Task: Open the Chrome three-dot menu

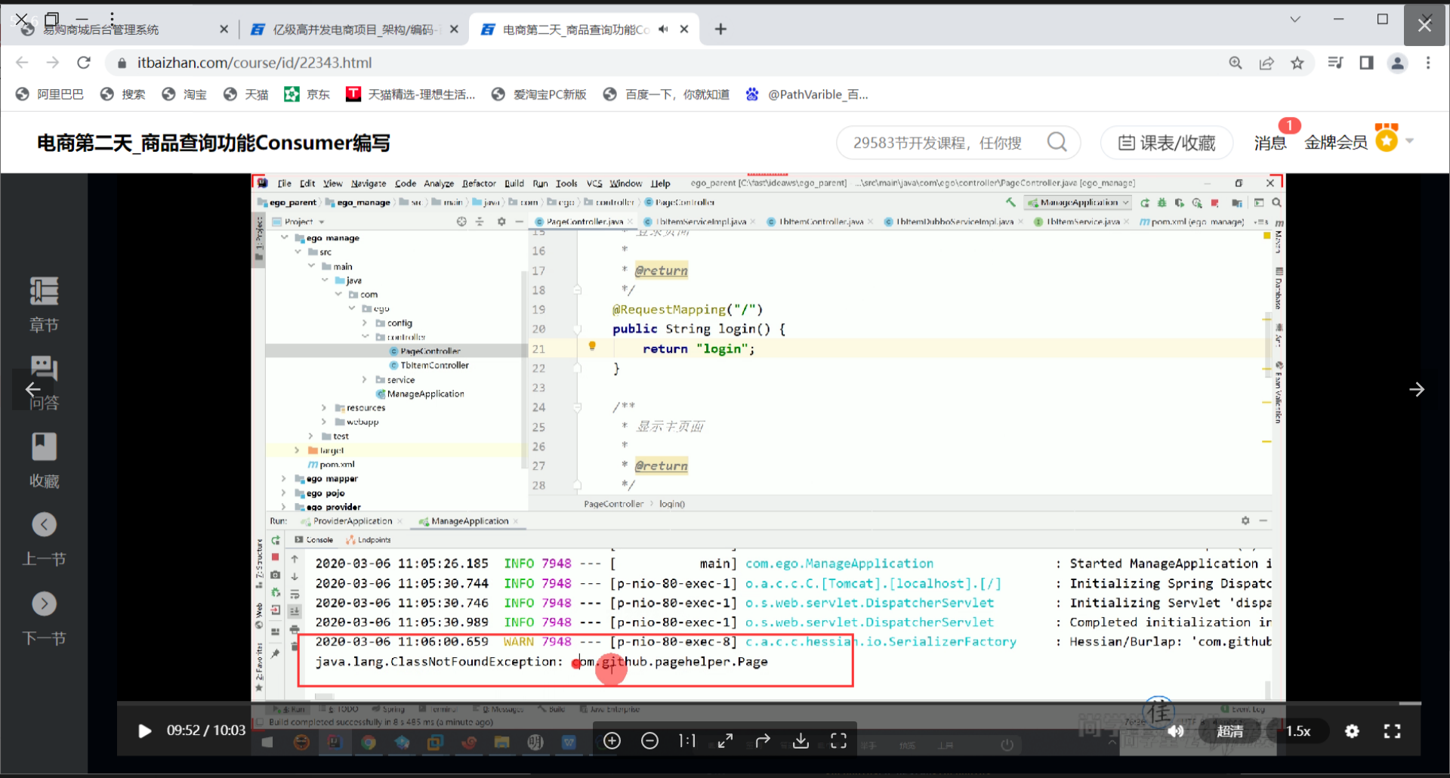Action: pos(1428,63)
